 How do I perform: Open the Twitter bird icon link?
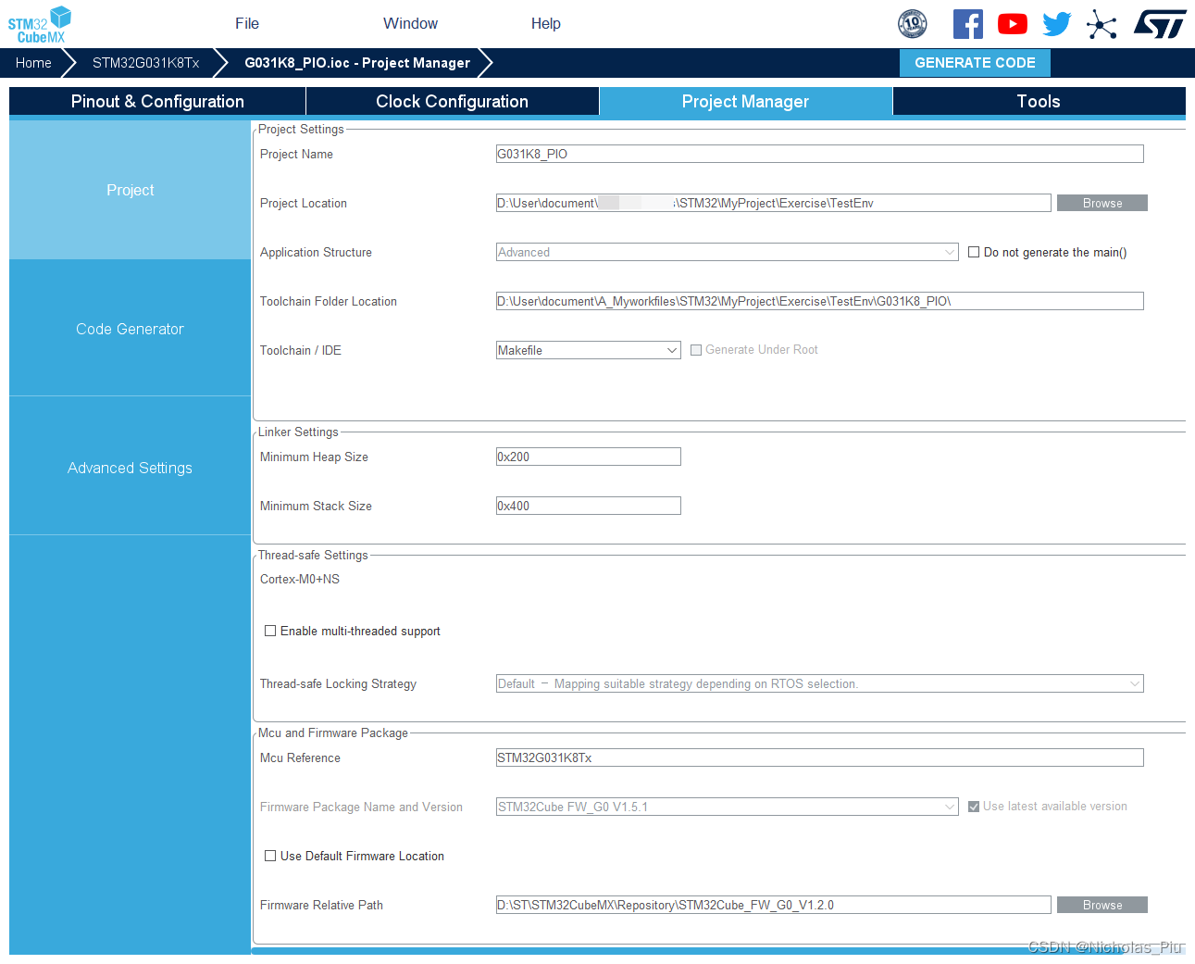[1057, 24]
